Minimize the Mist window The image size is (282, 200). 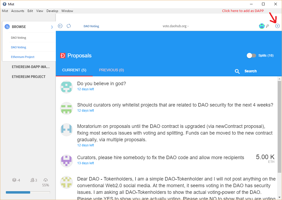pyautogui.click(x=251, y=4)
